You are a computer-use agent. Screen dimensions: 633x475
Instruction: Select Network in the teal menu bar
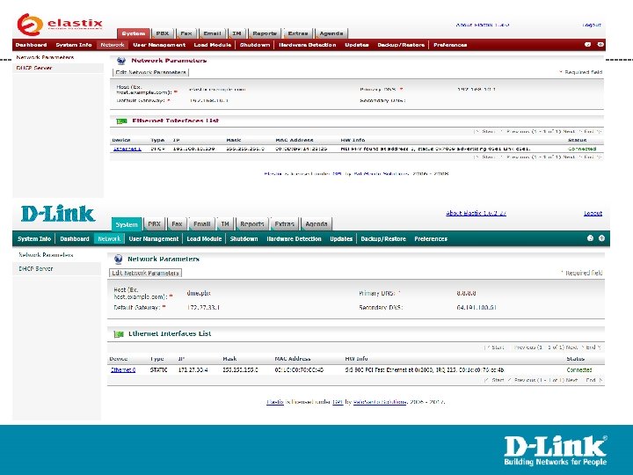tap(109, 238)
